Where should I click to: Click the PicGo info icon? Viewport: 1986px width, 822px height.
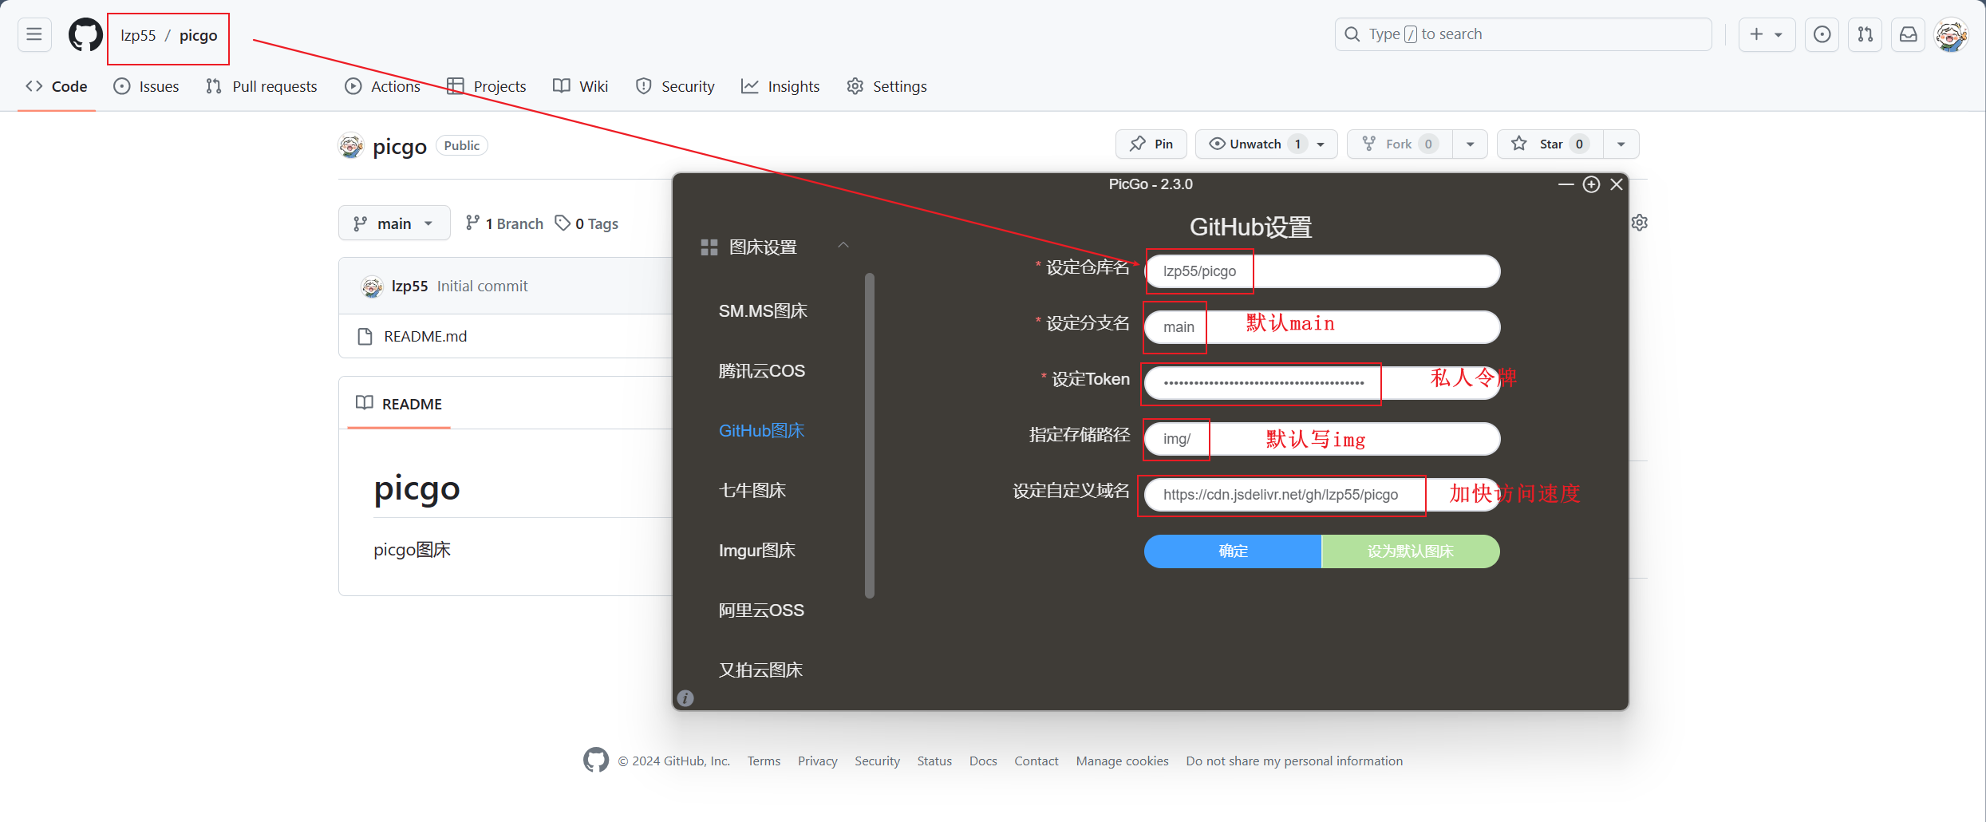point(685,698)
